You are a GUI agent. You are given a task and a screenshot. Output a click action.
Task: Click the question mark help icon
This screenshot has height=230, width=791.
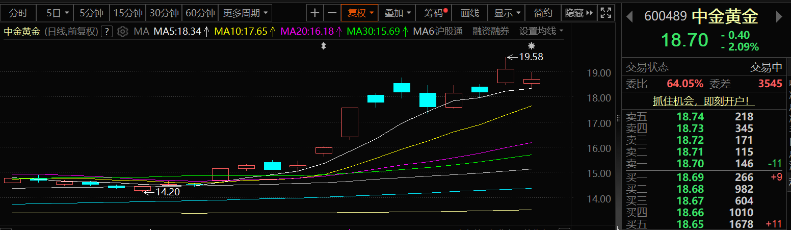(x=107, y=32)
